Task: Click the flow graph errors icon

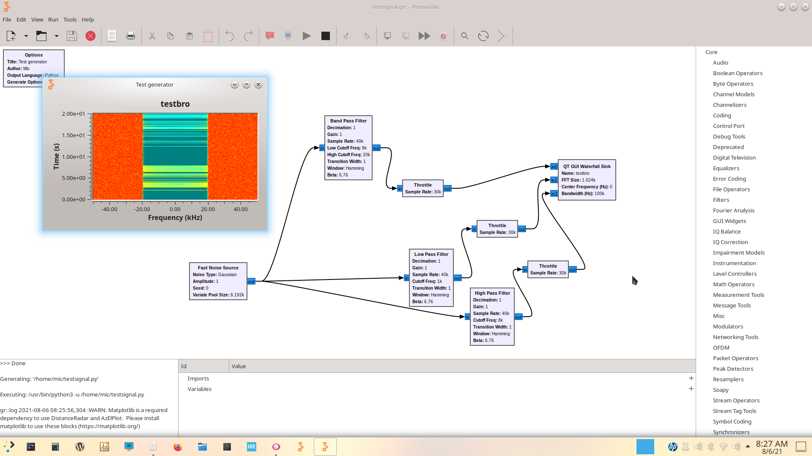Action: point(269,36)
